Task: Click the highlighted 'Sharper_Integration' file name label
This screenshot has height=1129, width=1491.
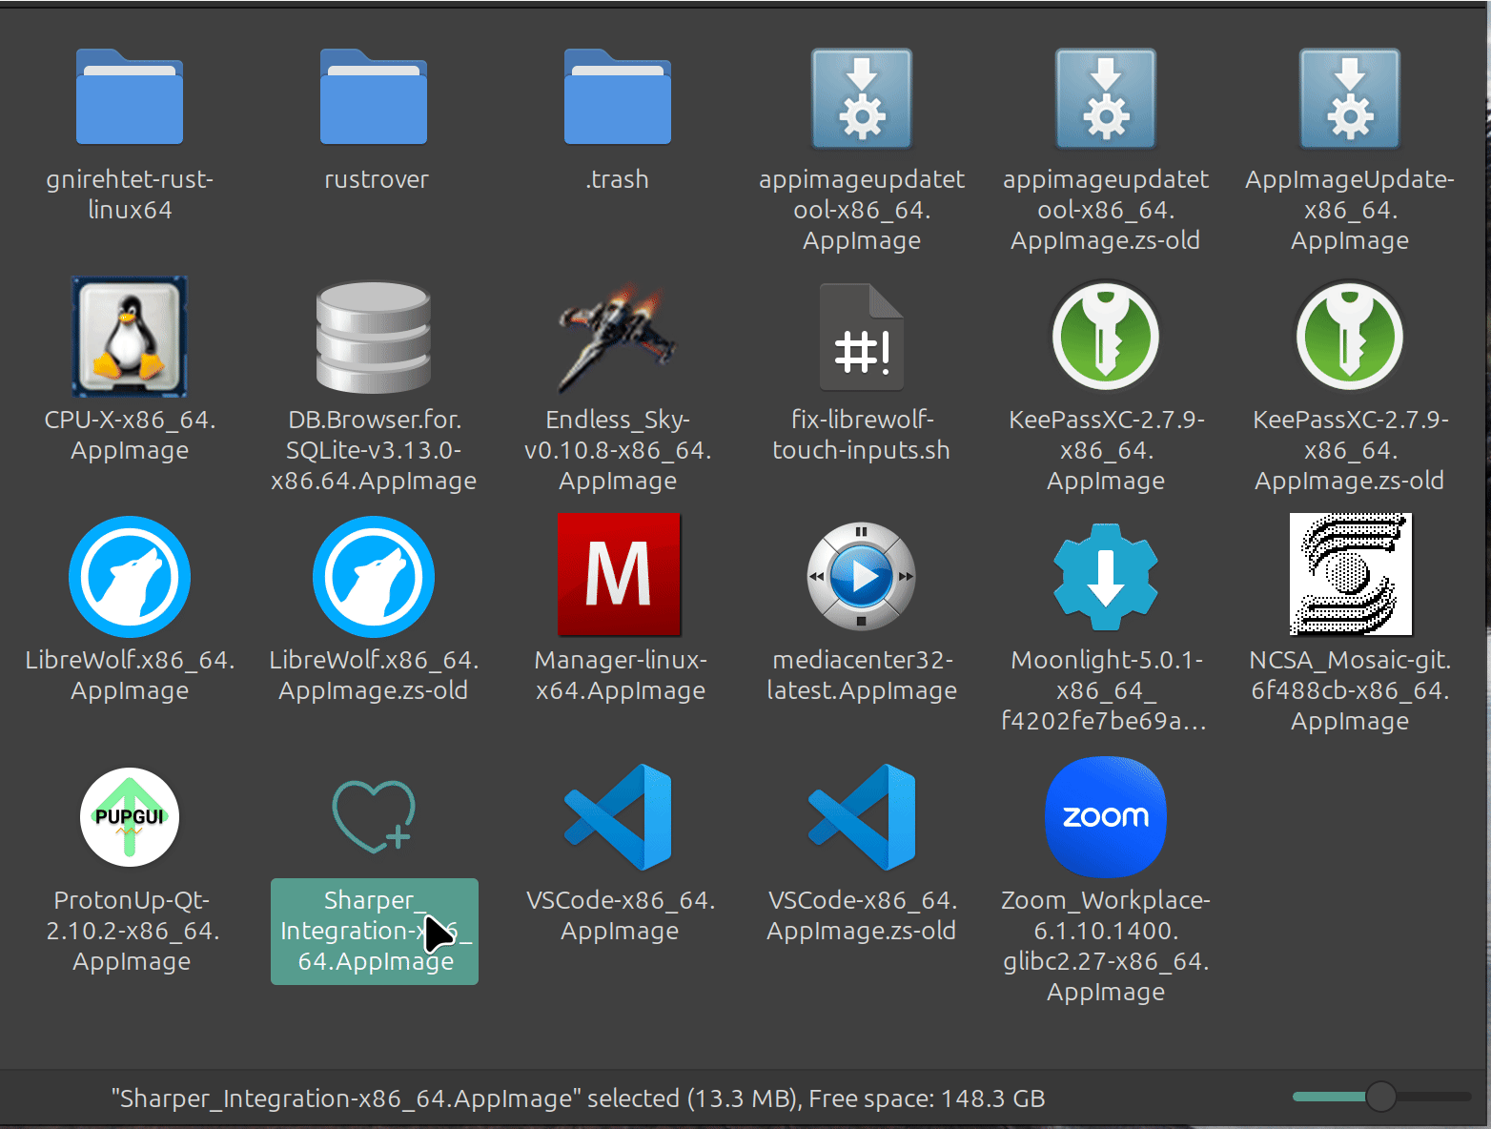Action: 375,931
